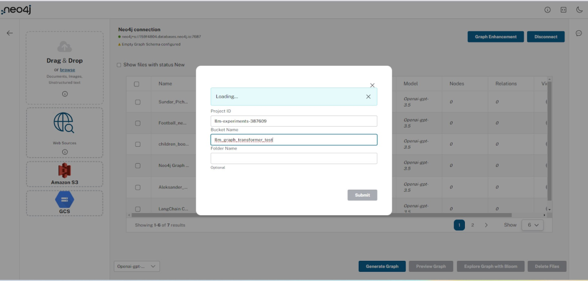588x281 pixels.
Task: Tick the Sundar_Pich row checkbox
Action: point(138,102)
